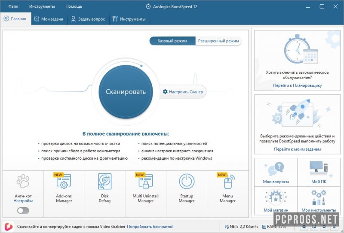
Task: Click 'Скачивайте и конвертируйте видео' status text
Action: point(71,227)
